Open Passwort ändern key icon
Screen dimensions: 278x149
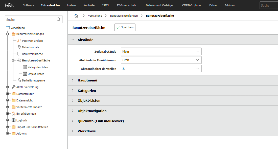pos(19,41)
